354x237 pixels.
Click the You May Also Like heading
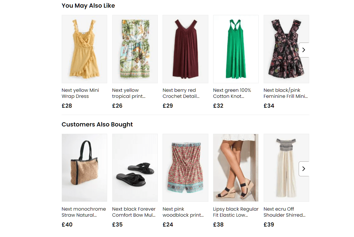point(88,5)
